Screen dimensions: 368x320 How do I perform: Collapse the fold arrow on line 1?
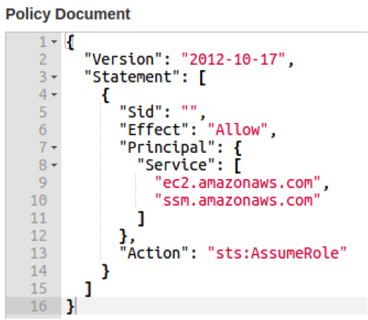[54, 42]
